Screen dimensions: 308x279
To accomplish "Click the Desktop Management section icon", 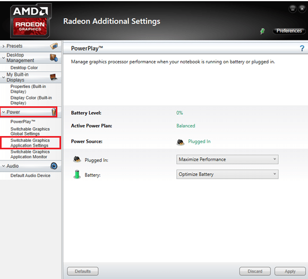I will tap(54, 57).
